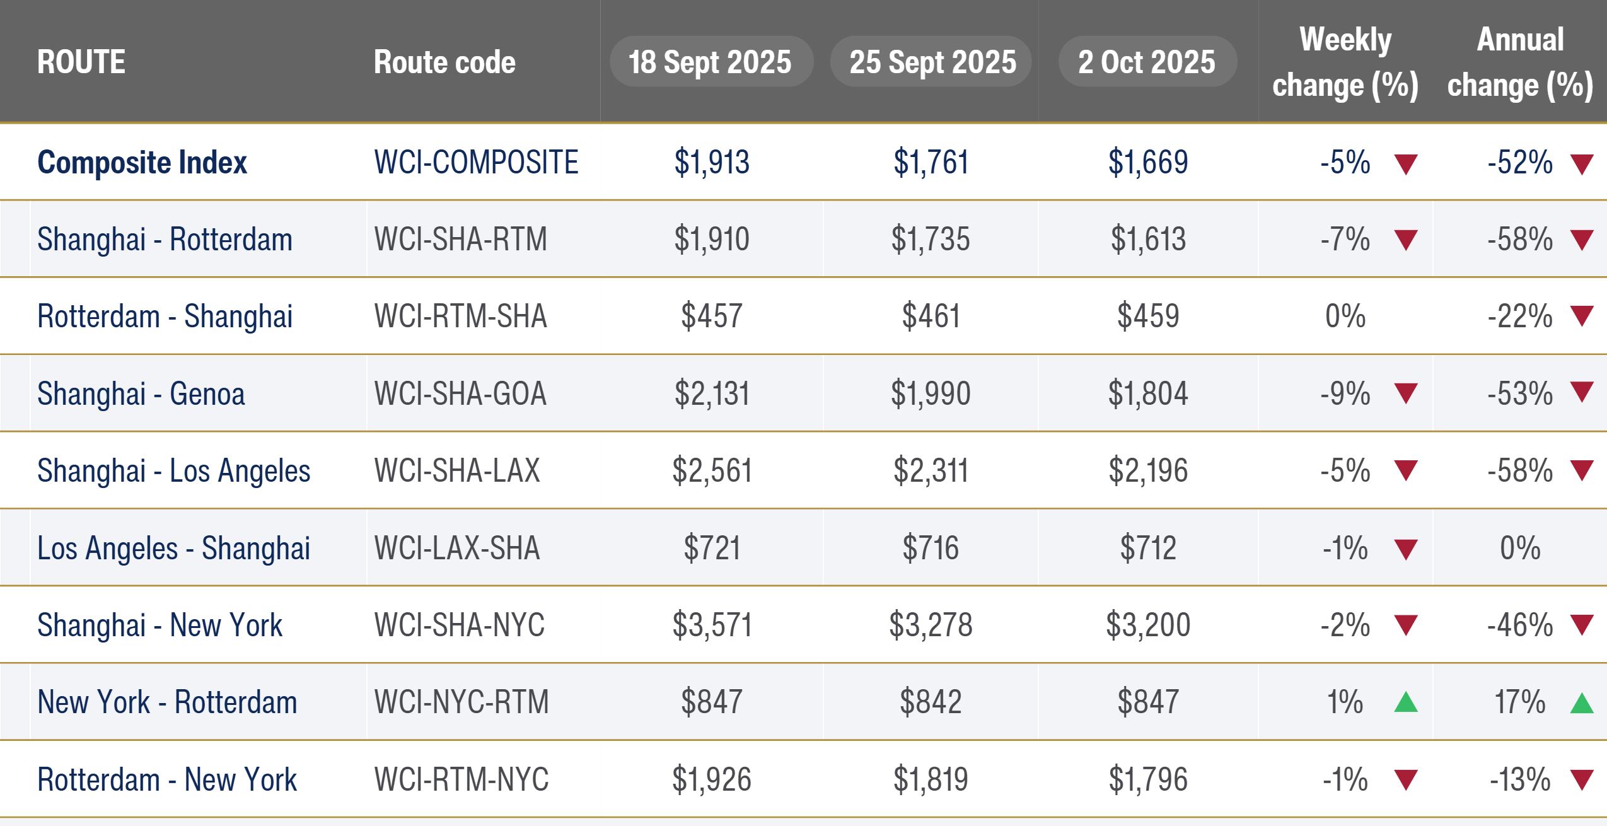Select the 18 Sept 2025 date pill
The image size is (1607, 826).
click(x=710, y=62)
